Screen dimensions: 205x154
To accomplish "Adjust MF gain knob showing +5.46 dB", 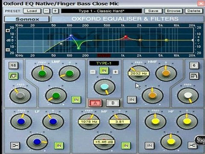I will point(104,142).
